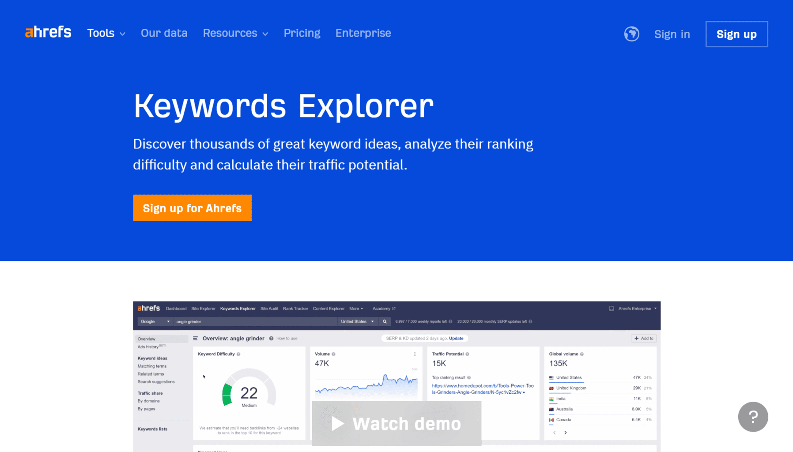Select Search suggestions in the sidebar

click(156, 382)
